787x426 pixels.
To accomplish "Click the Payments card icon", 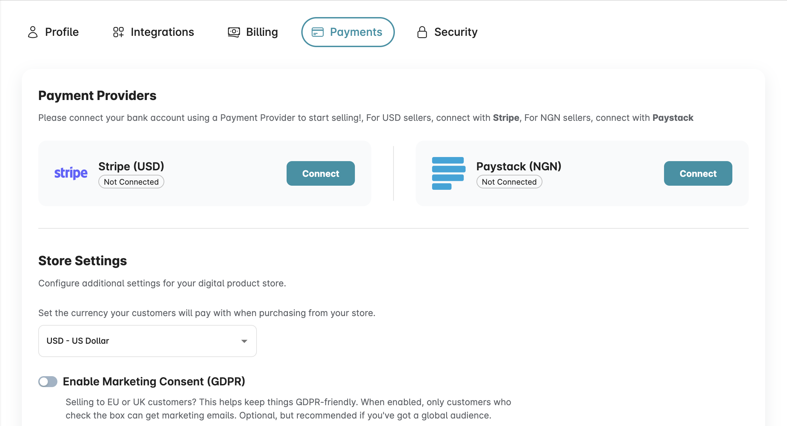I will click(x=318, y=32).
